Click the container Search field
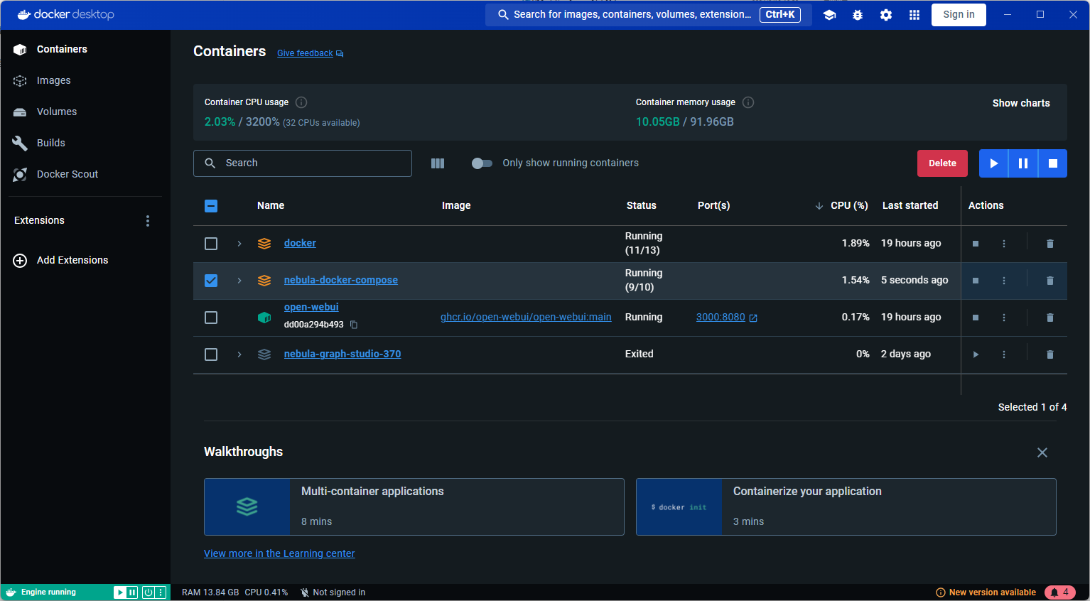 (x=303, y=163)
